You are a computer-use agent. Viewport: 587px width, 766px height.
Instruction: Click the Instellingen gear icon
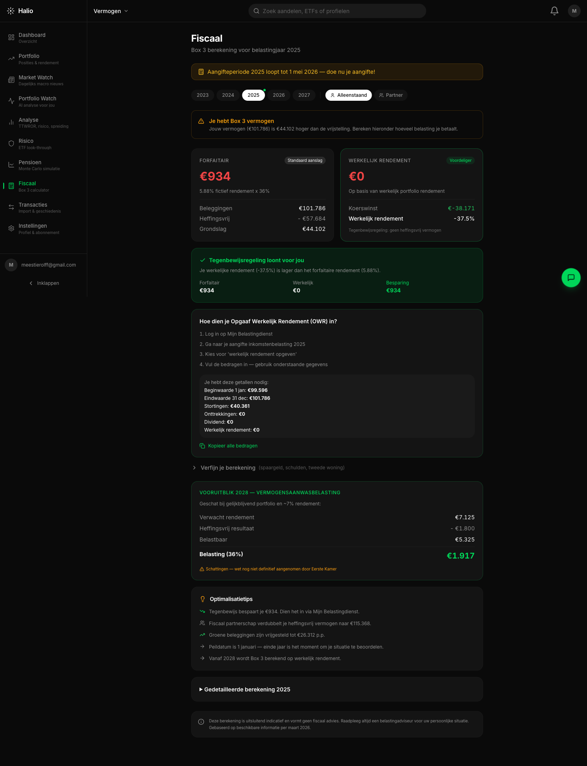(11, 228)
